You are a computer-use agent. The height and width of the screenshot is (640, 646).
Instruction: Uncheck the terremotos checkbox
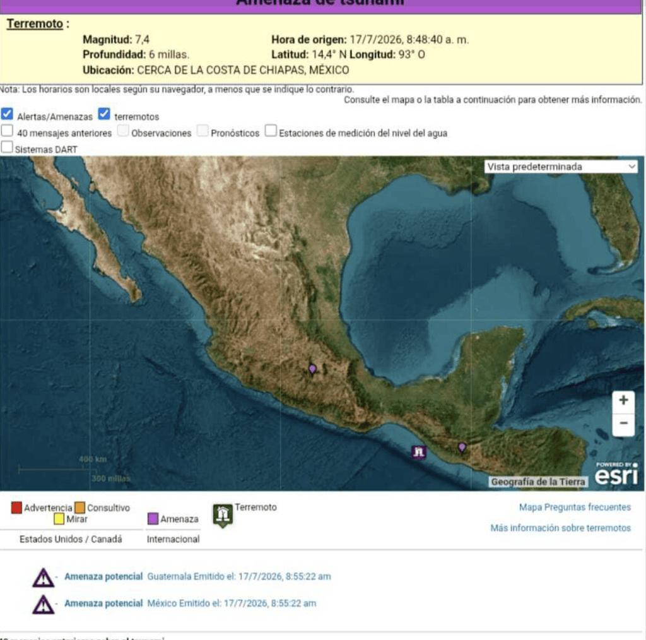[x=104, y=114]
